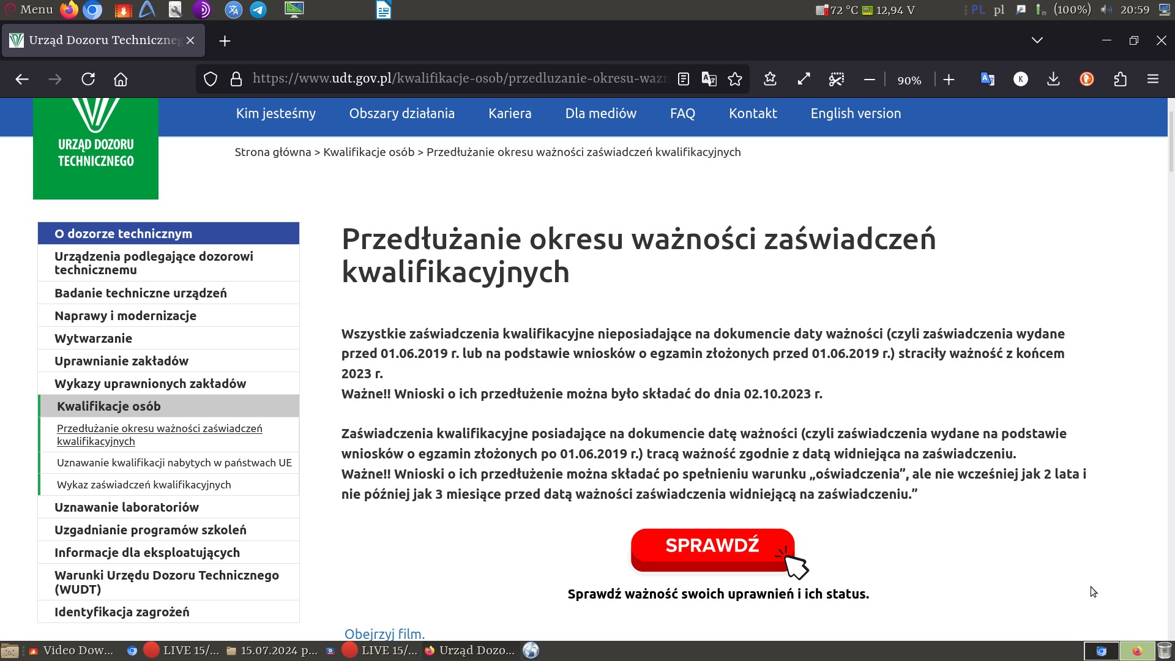The image size is (1175, 661).
Task: Open the Extensions puzzle piece icon
Action: point(1120,79)
